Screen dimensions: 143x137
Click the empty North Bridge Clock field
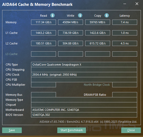coord(125,85)
